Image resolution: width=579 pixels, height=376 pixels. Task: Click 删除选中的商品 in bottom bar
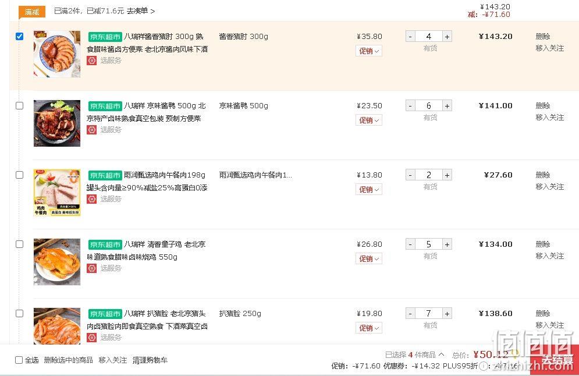68,360
